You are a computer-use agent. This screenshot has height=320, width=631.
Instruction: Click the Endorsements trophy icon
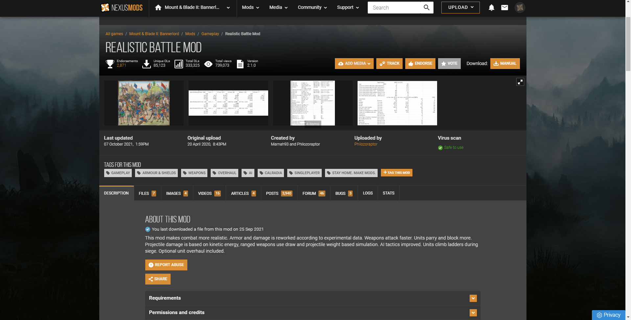pyautogui.click(x=110, y=64)
